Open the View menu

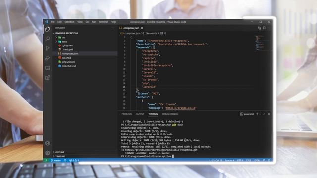(80, 22)
